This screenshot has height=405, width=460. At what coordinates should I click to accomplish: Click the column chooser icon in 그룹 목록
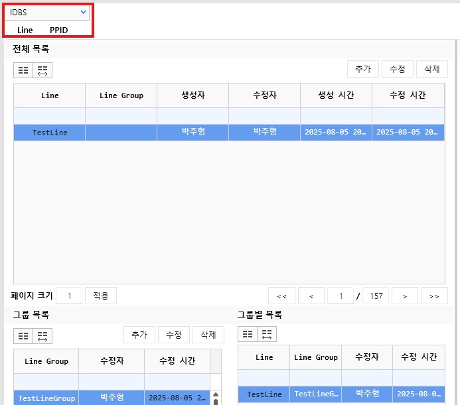(x=23, y=336)
